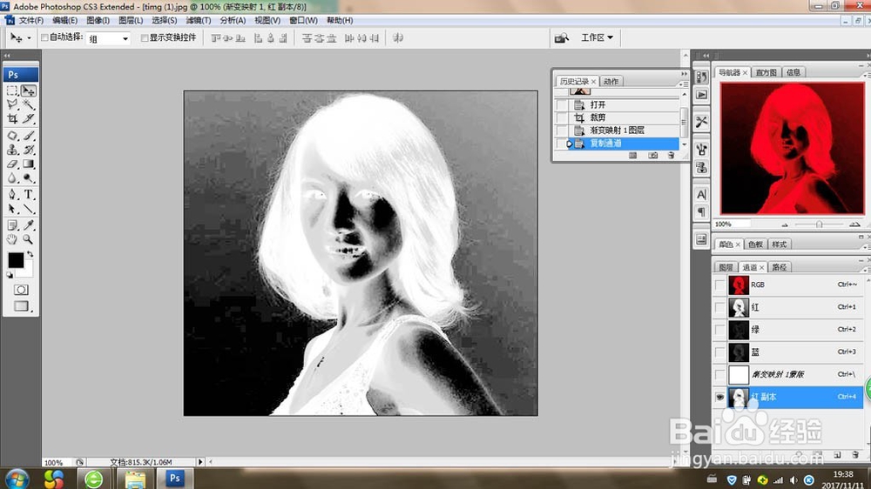The height and width of the screenshot is (489, 871).
Task: Select the Gradient tool
Action: coord(29,164)
